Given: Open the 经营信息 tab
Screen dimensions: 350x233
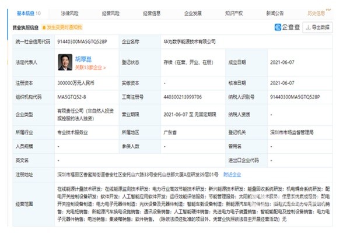Looking at the screenshot, I should click(x=152, y=13).
